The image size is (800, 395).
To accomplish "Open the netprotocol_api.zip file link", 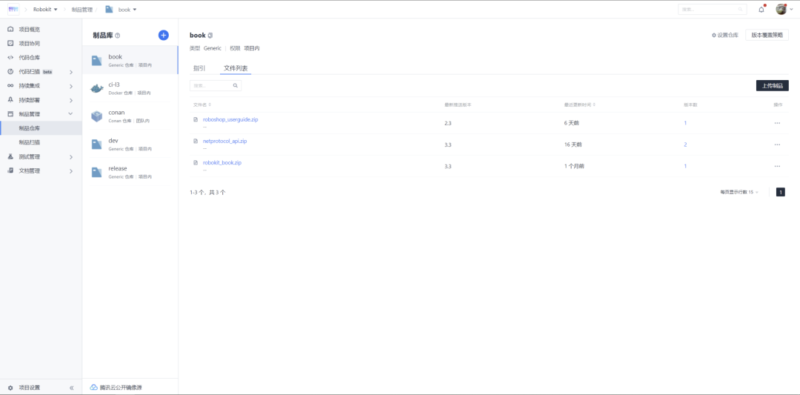I will click(x=224, y=141).
